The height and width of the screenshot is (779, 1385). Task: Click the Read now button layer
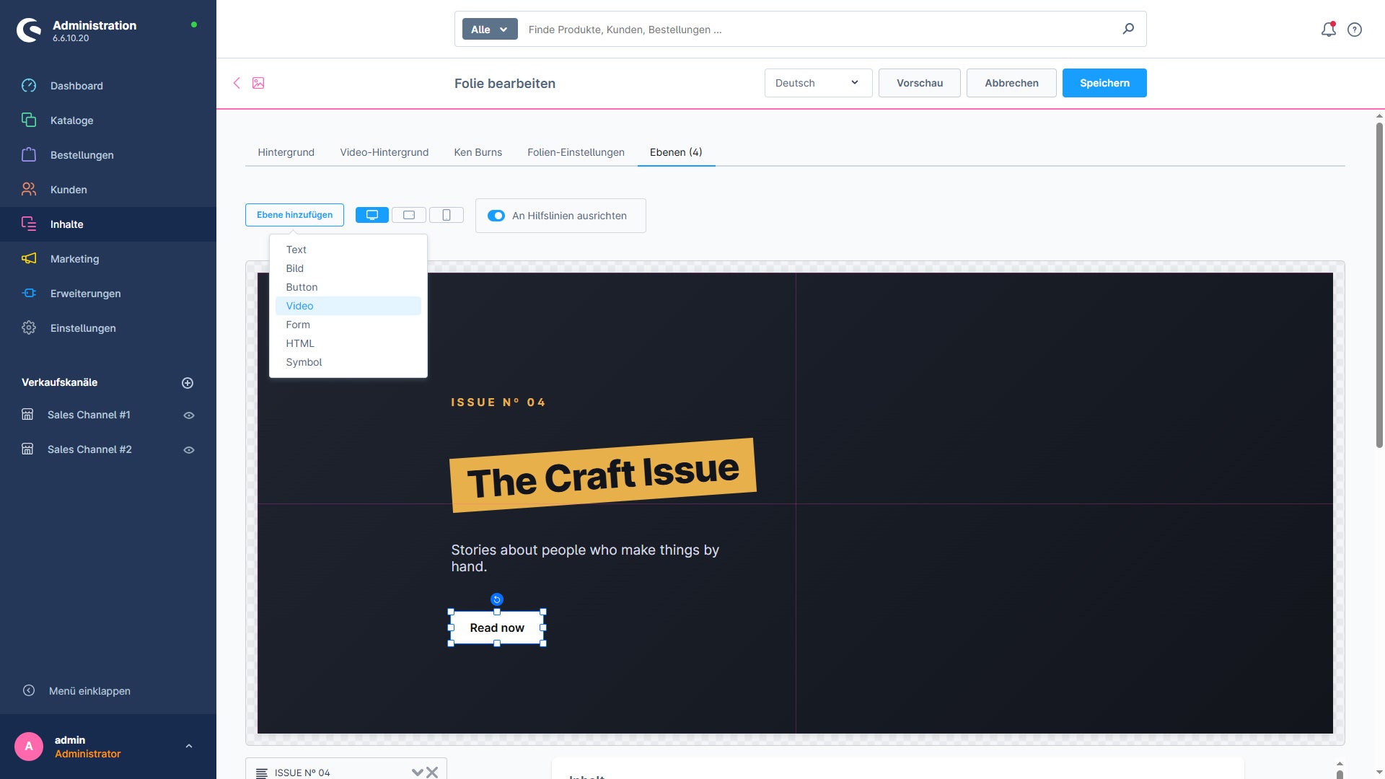497,628
